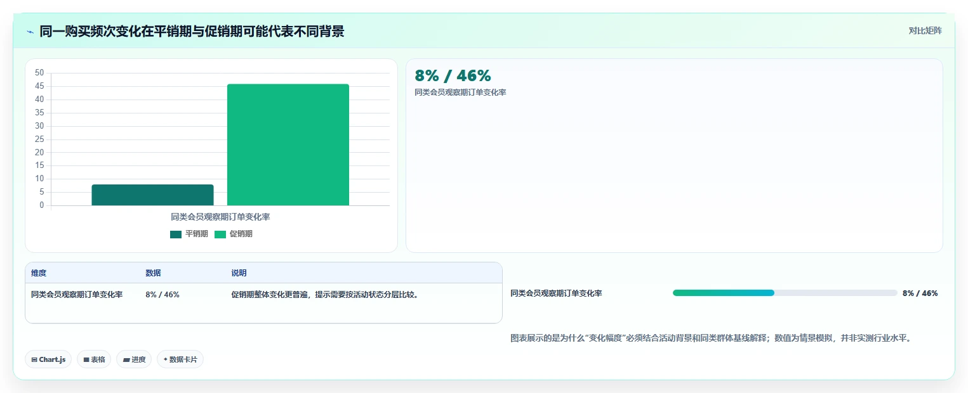
Task: Click the 平销期 legend label text
Action: pos(197,234)
